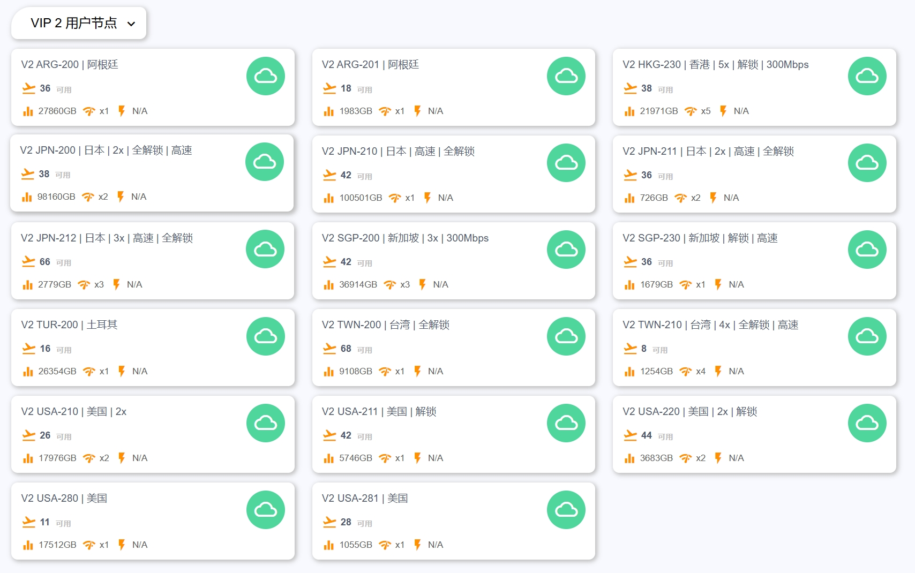
Task: Click the cloud icon for V2 SGP-230
Action: (x=867, y=250)
